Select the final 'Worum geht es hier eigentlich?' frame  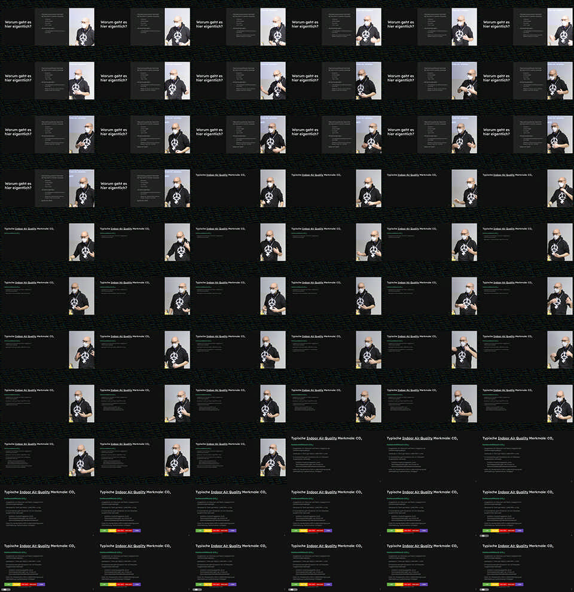pos(143,188)
